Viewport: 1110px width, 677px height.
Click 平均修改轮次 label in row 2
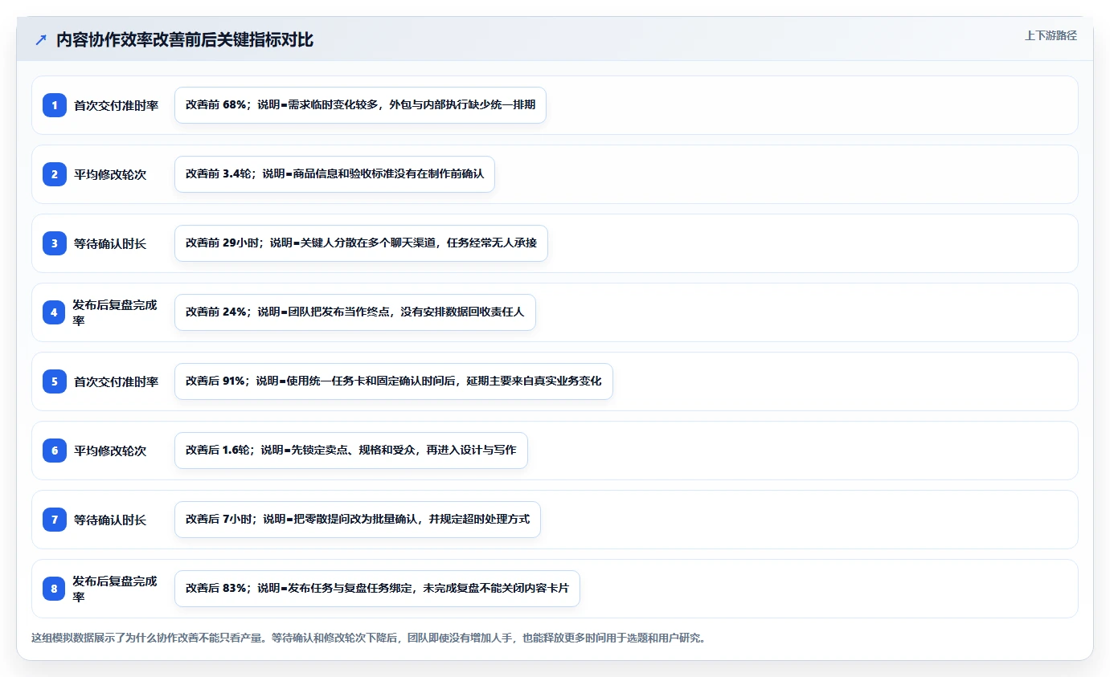(110, 174)
